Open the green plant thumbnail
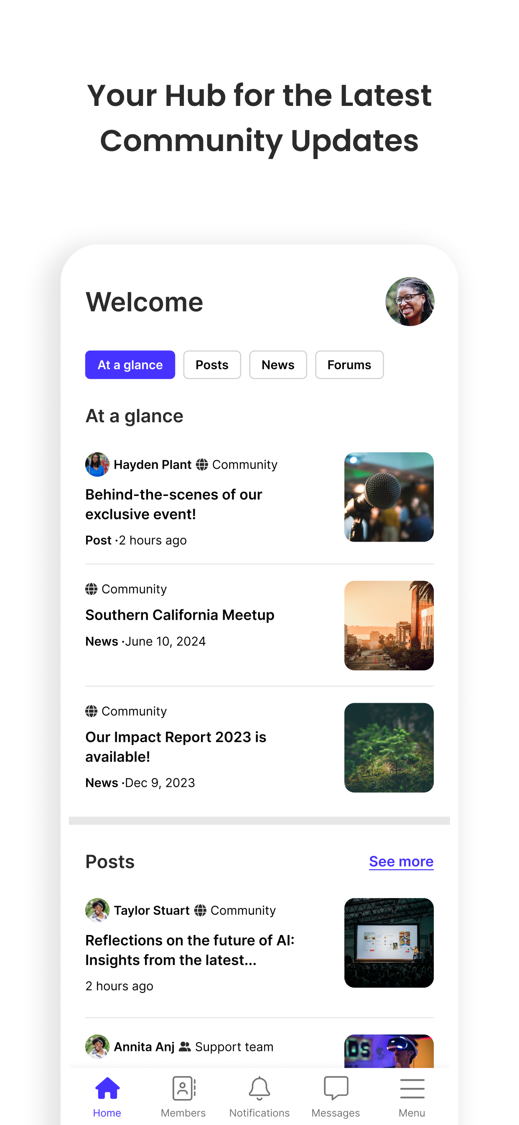 (x=389, y=747)
